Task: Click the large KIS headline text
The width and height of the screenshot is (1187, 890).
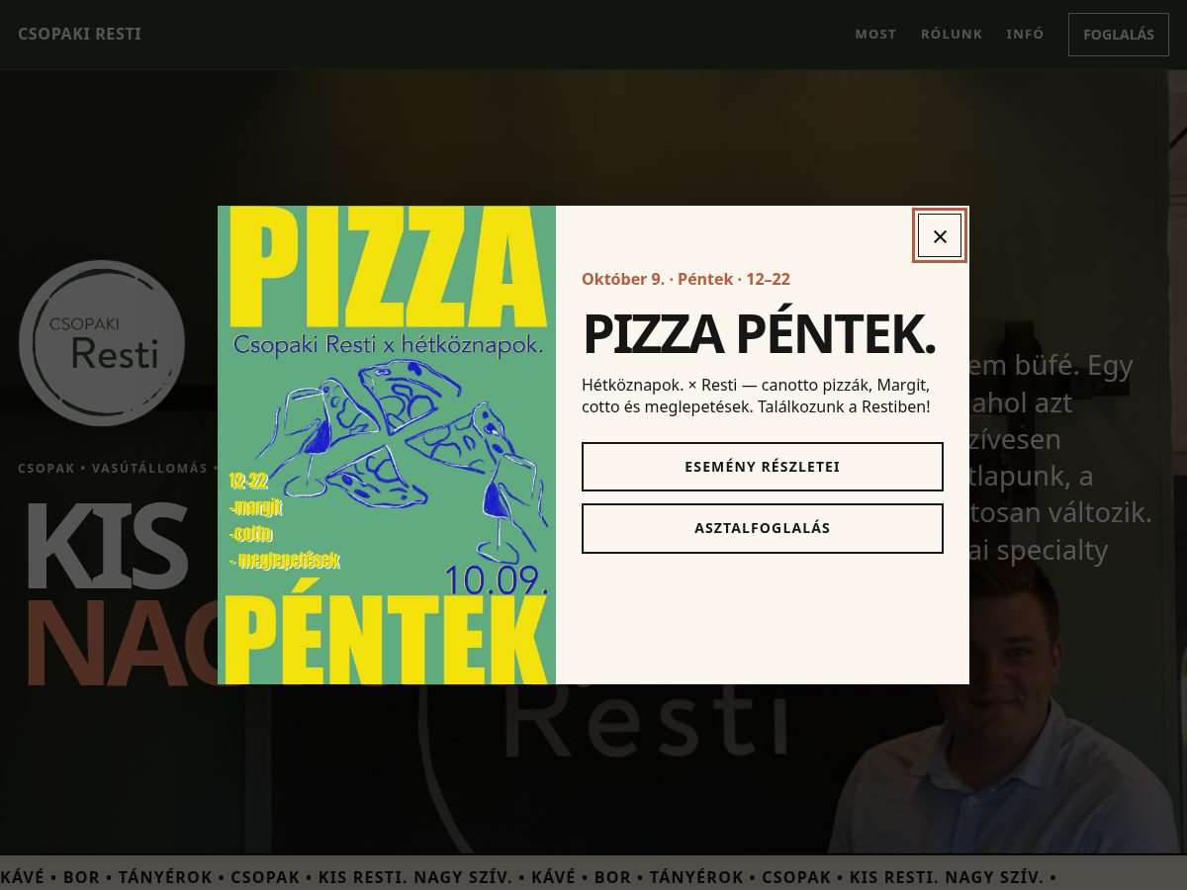Action: click(105, 547)
